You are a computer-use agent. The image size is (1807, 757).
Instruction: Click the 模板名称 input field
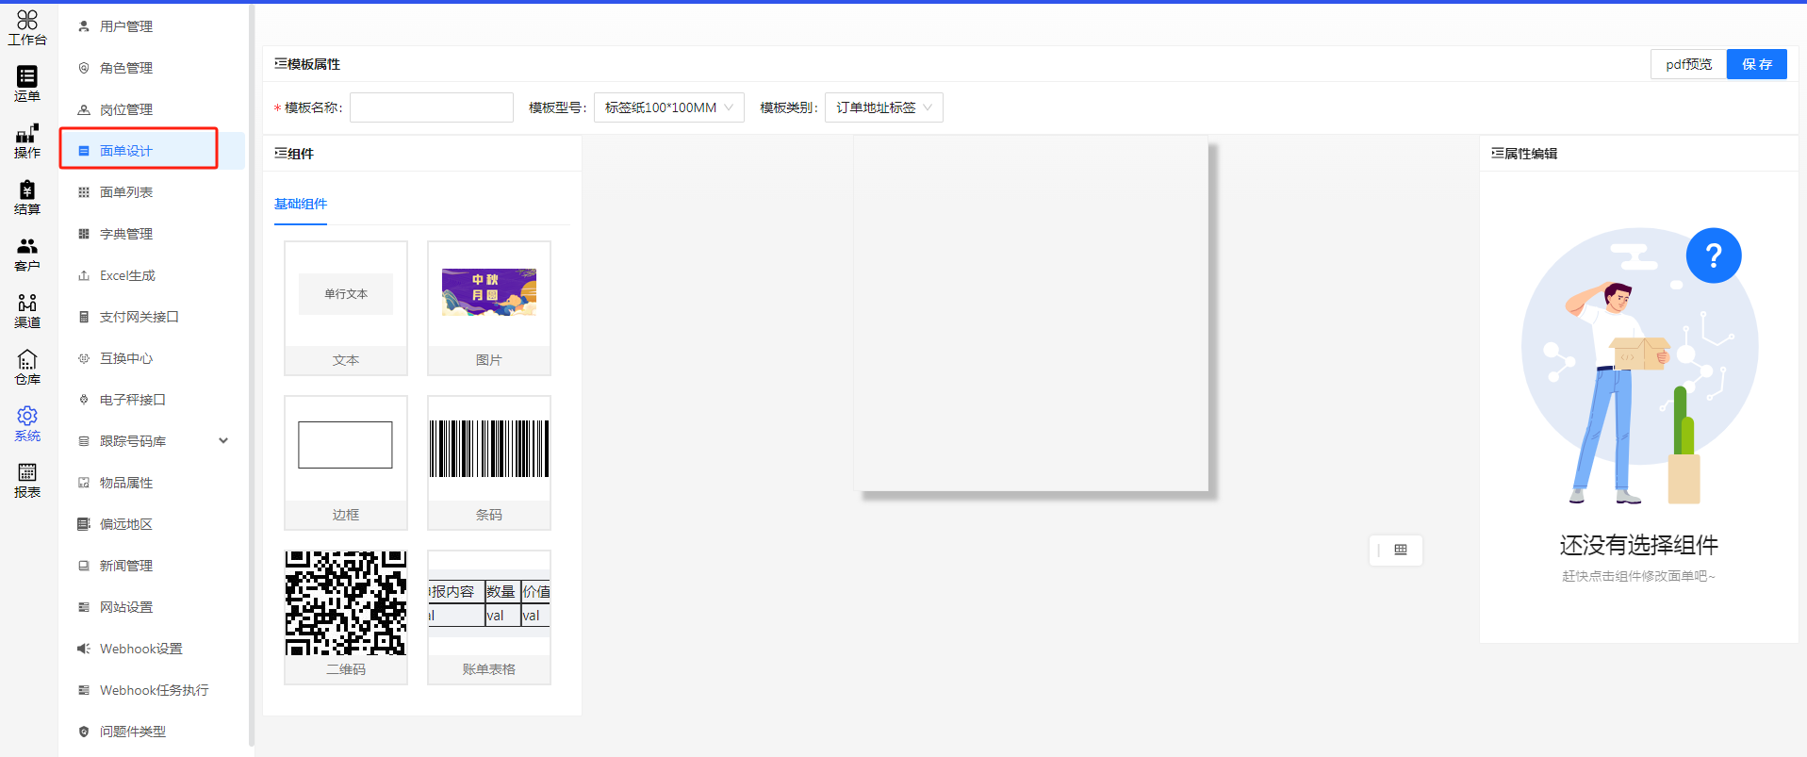tap(432, 107)
